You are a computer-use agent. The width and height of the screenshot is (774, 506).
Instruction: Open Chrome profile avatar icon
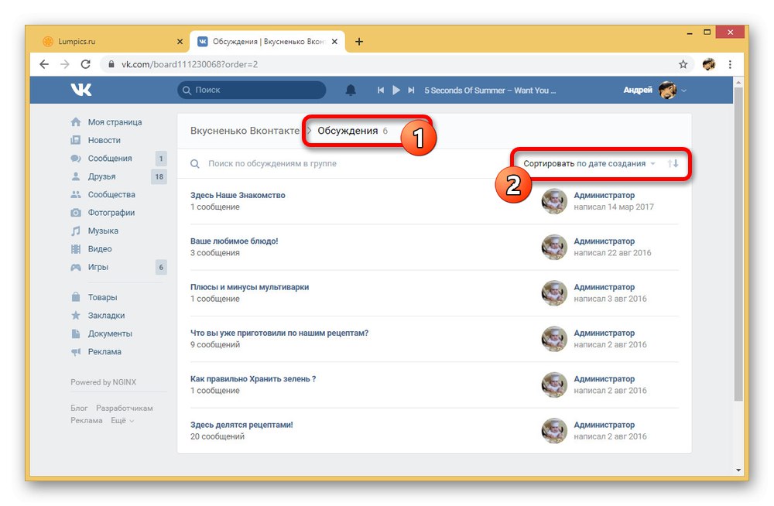click(709, 64)
